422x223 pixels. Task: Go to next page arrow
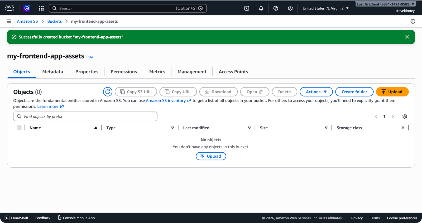pyautogui.click(x=392, y=116)
